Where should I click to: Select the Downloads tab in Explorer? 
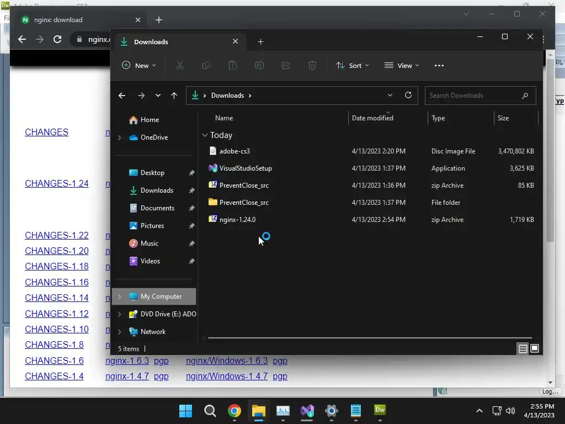(x=179, y=42)
